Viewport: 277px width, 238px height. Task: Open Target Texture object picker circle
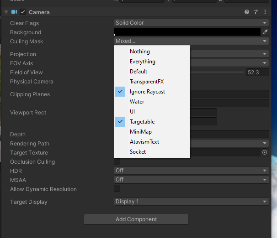[265, 152]
